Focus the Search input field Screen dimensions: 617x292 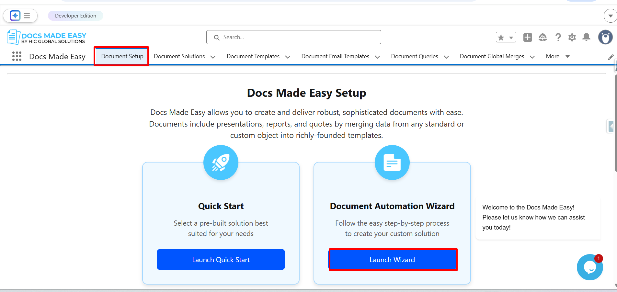(x=294, y=37)
